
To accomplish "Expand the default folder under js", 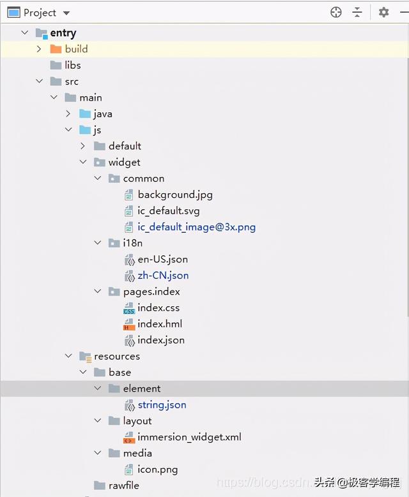I will [82, 146].
